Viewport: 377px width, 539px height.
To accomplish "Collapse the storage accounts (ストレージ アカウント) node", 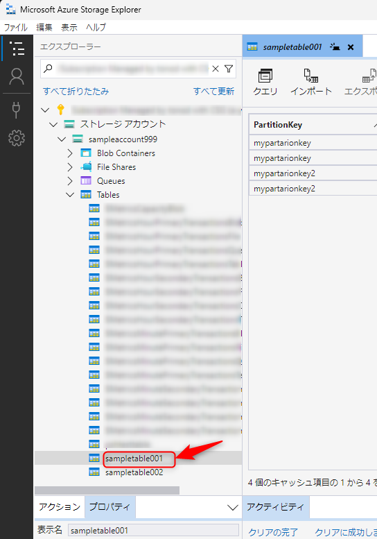I will click(53, 124).
